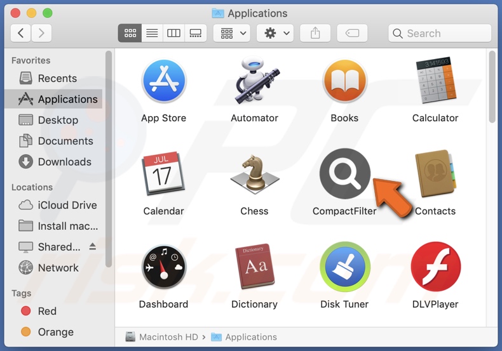Select the Calculator app icon
Screen dimensions: 502x351
tap(436, 81)
